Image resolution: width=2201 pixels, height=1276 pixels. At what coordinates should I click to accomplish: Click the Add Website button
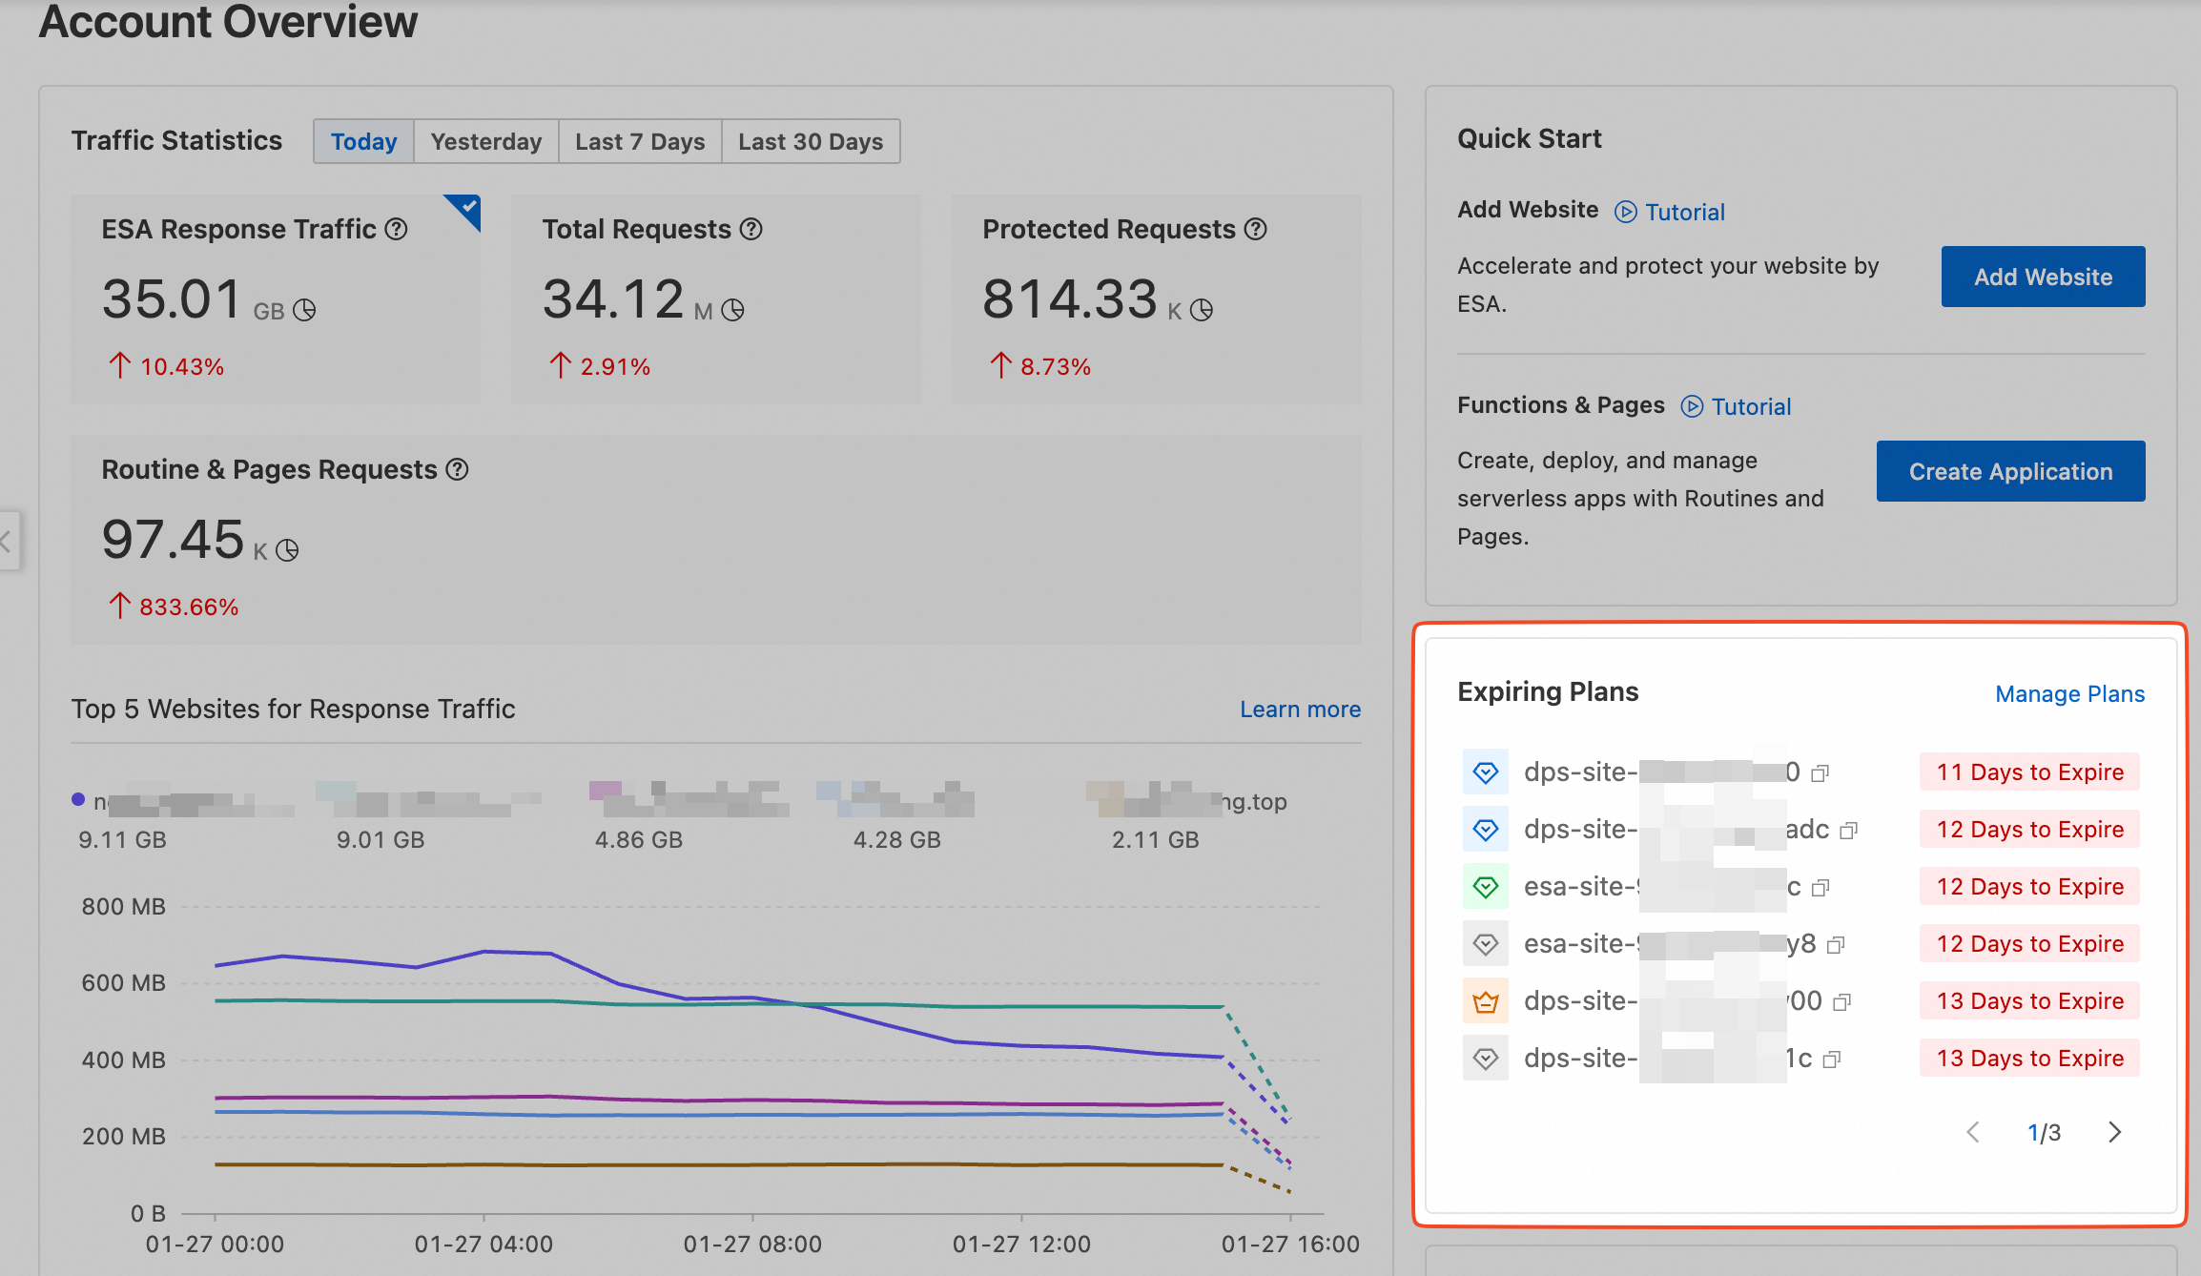2043,277
